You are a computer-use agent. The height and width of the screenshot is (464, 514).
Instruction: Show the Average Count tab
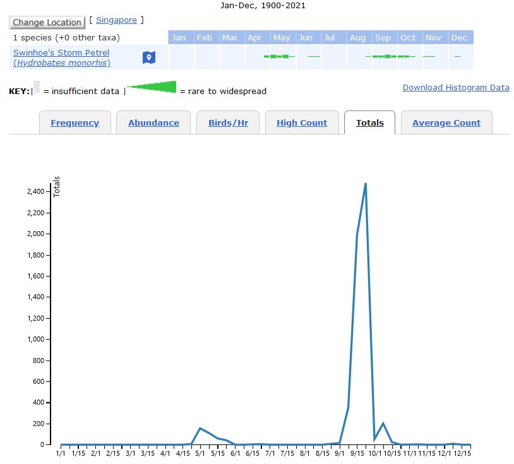446,123
